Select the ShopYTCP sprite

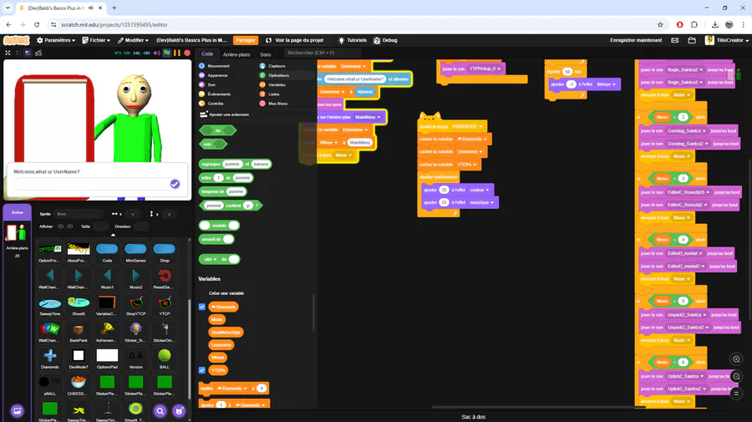tap(135, 305)
